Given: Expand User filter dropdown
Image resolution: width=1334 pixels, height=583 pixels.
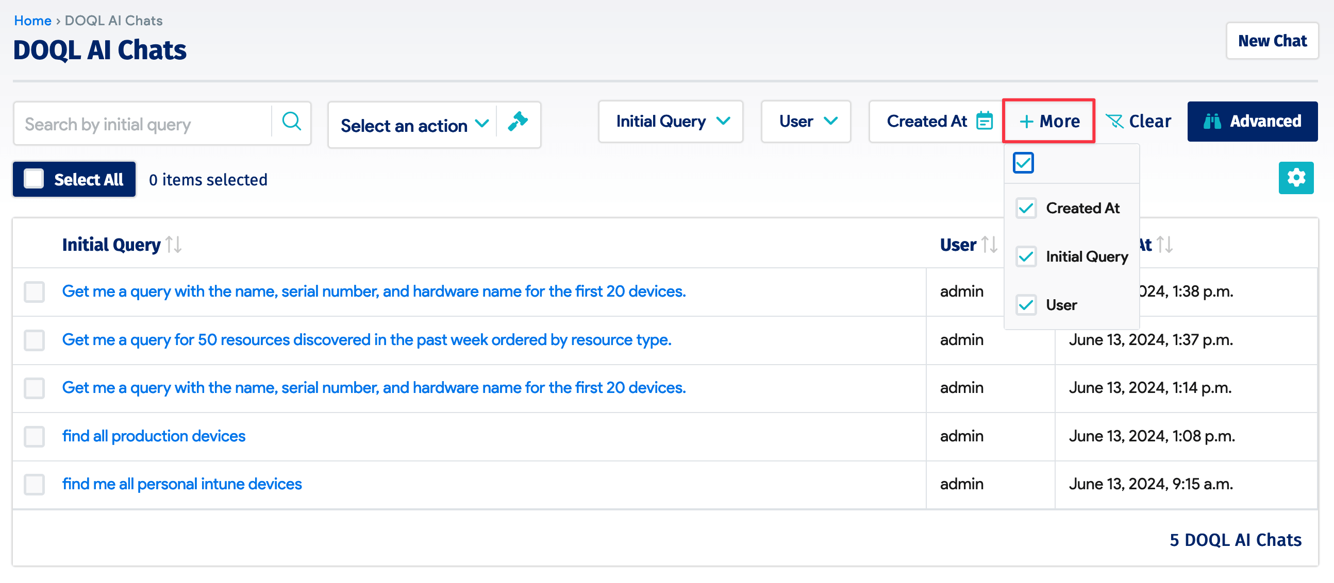Looking at the screenshot, I should click(806, 122).
